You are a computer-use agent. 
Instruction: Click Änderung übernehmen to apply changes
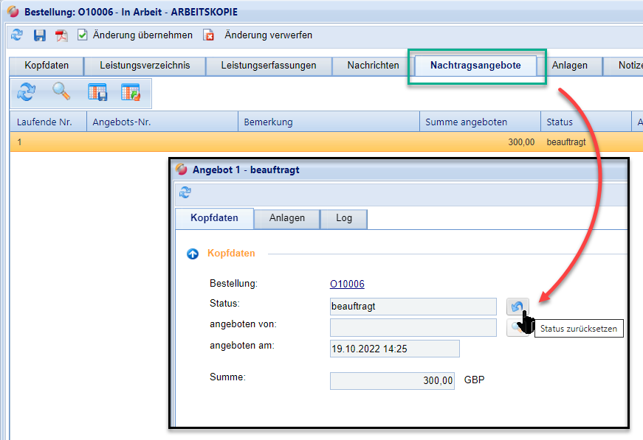tap(134, 35)
